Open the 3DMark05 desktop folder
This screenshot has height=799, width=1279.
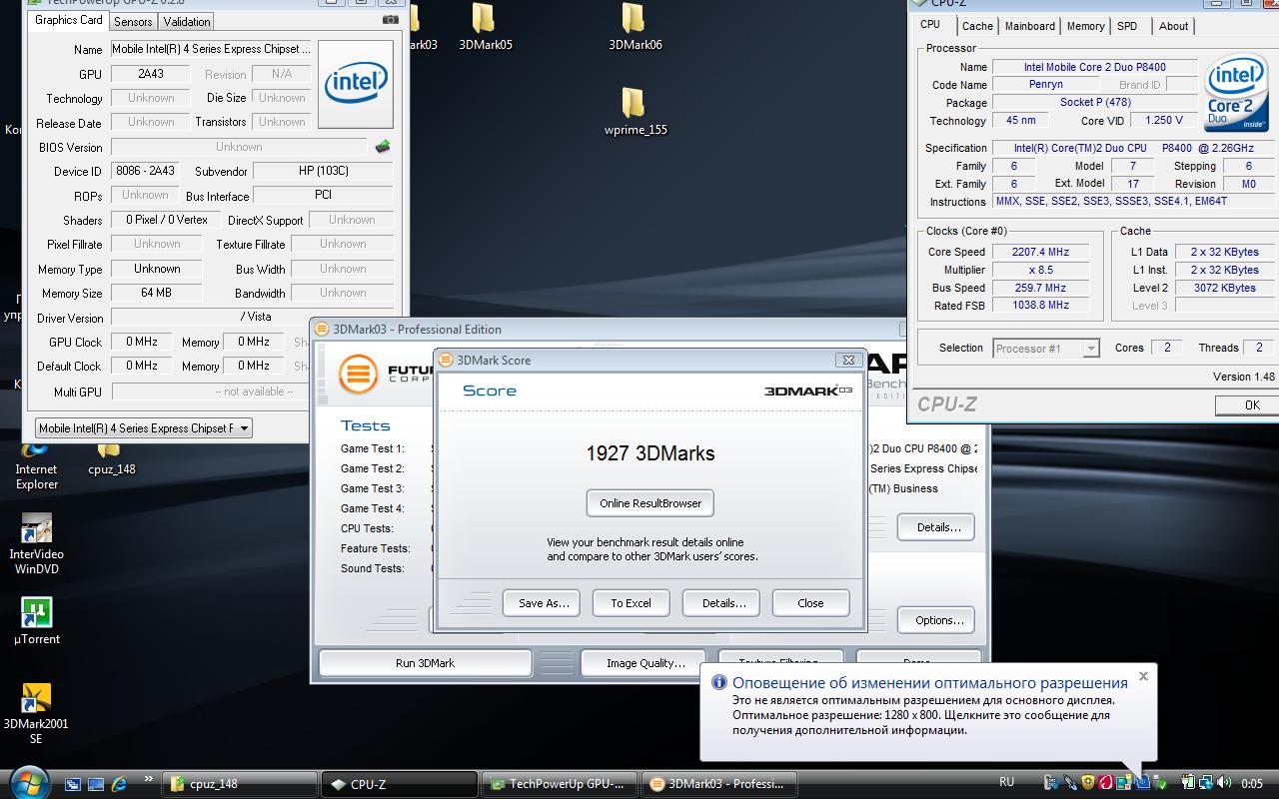pos(485,27)
